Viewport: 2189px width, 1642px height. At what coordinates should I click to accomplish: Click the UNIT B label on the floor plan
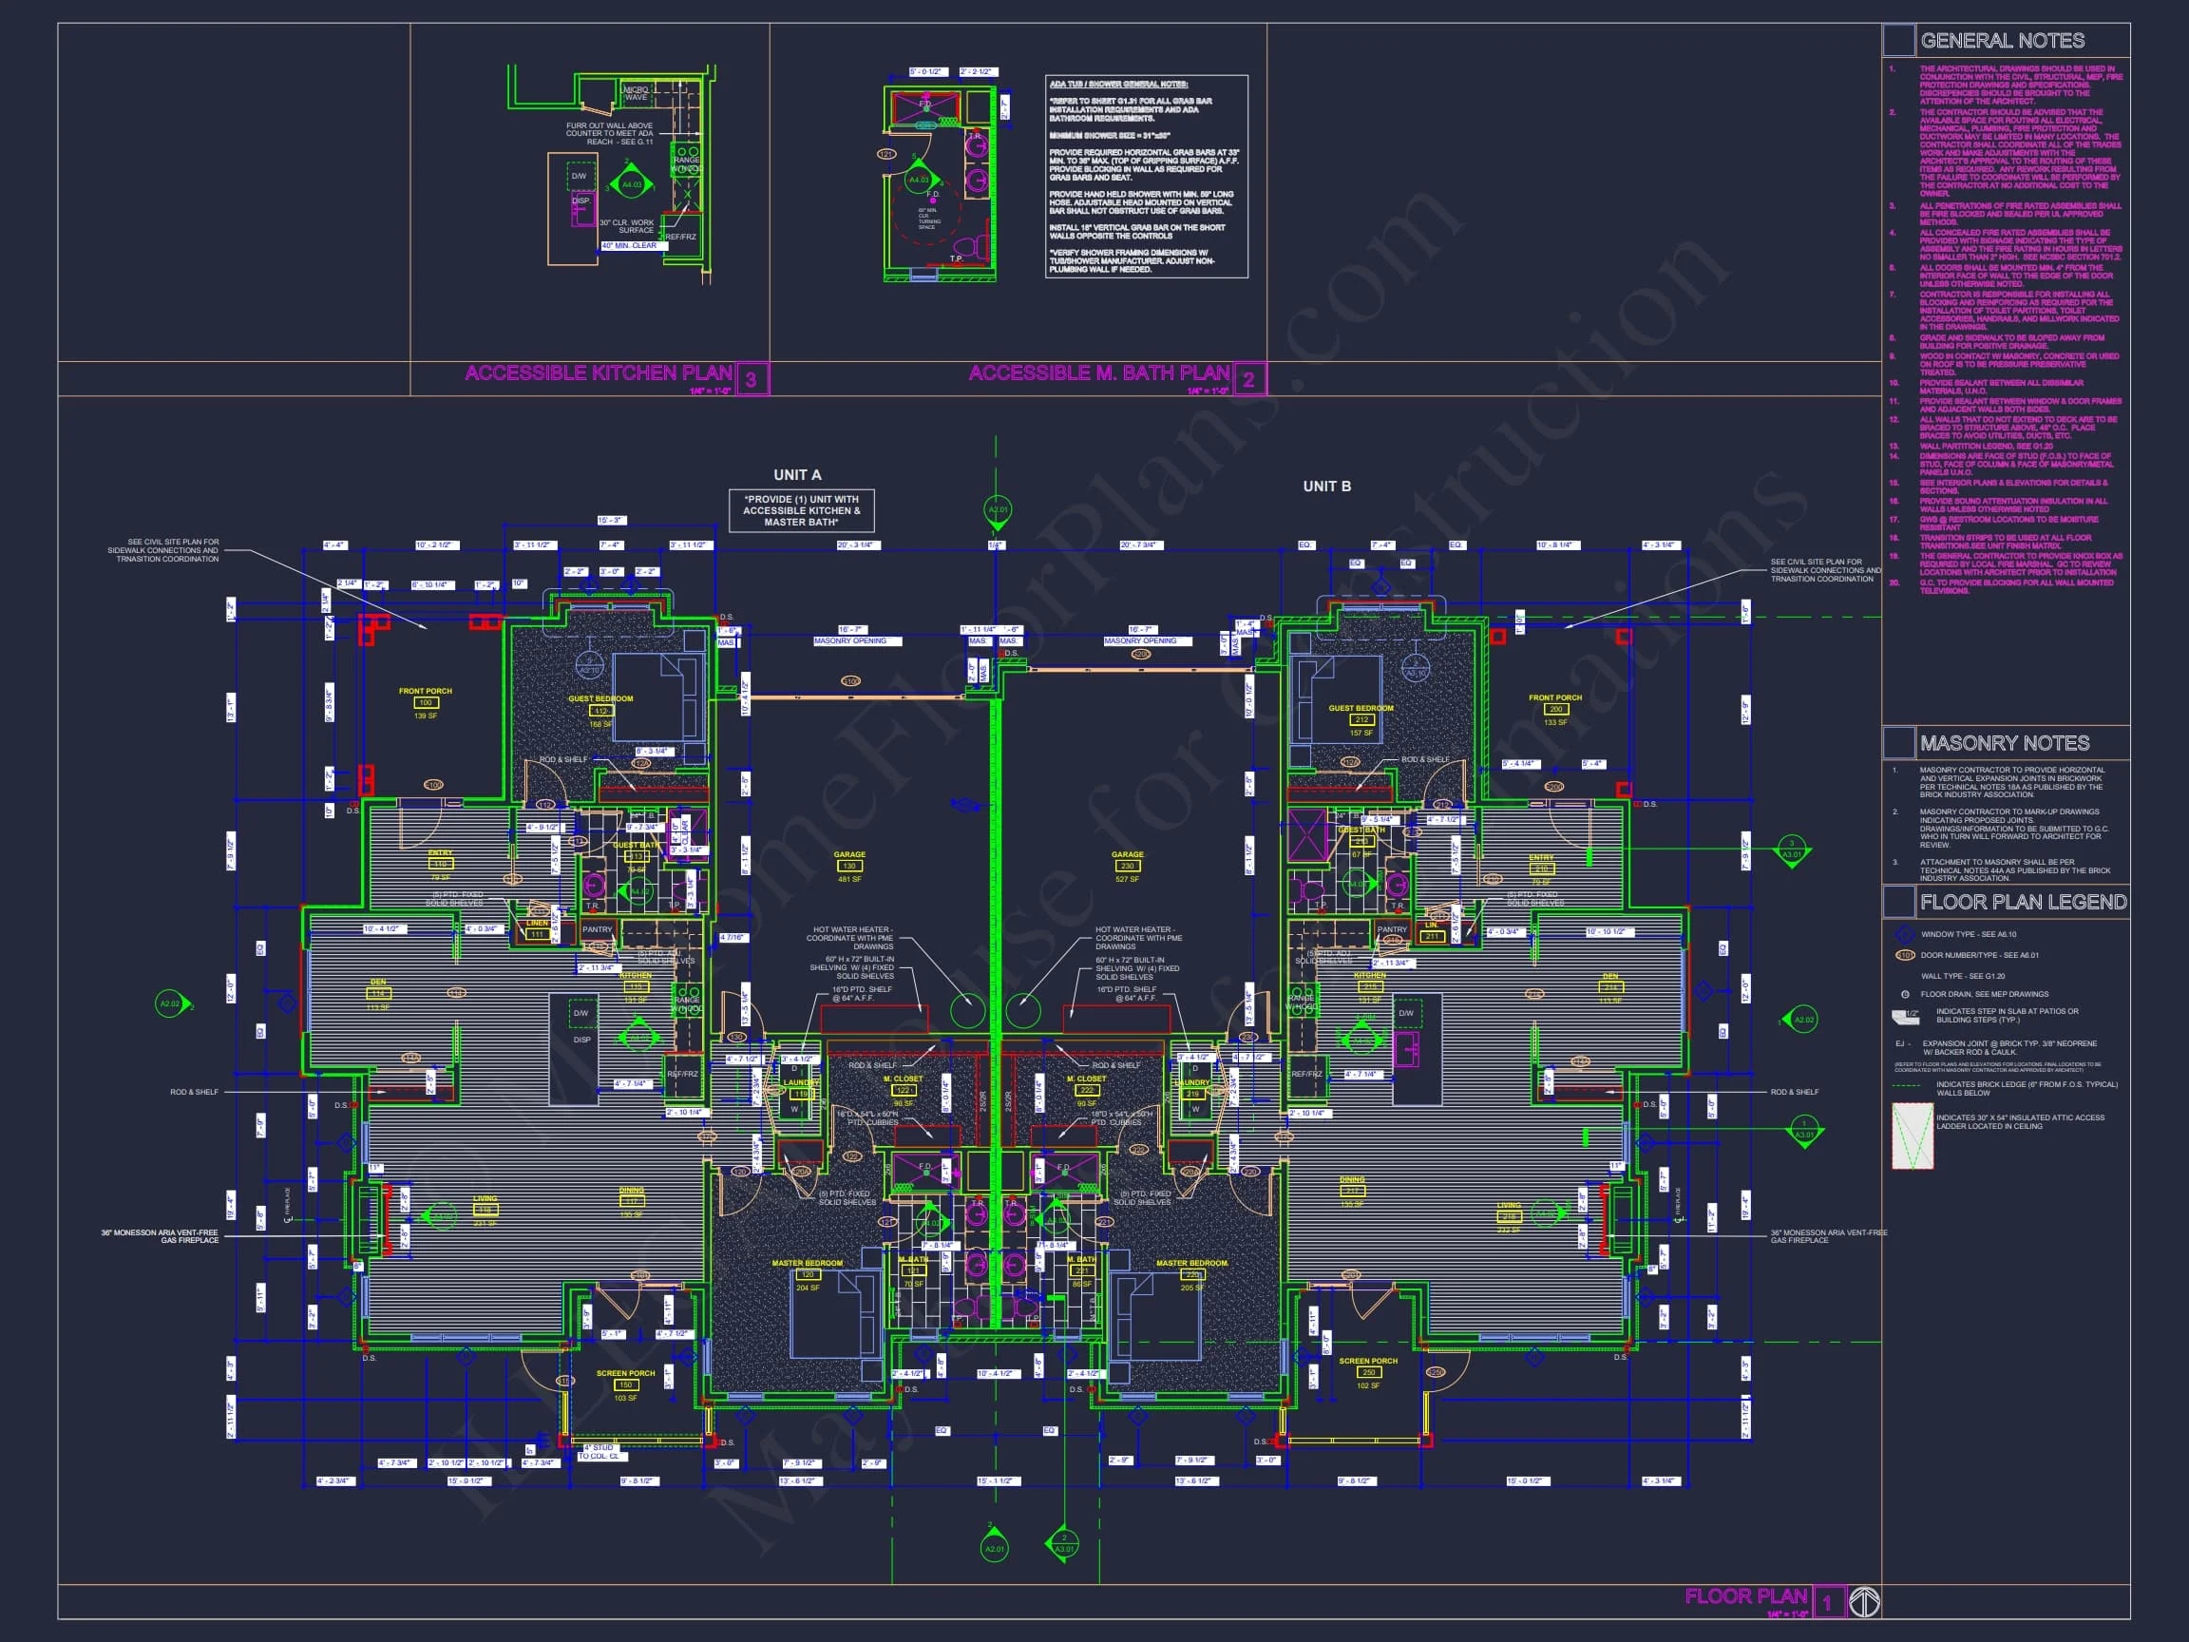pyautogui.click(x=1326, y=485)
